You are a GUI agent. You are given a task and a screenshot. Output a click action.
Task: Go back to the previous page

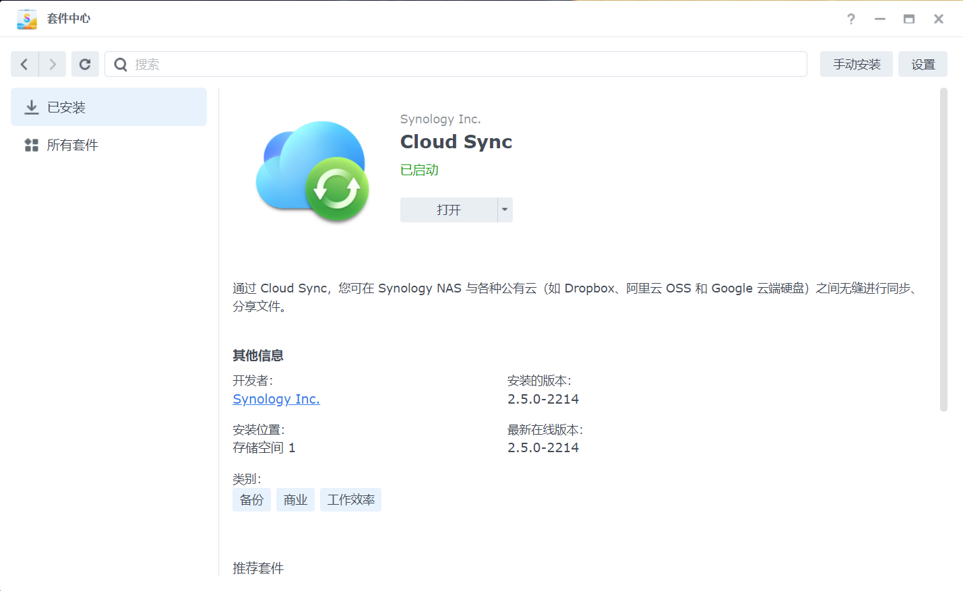24,64
